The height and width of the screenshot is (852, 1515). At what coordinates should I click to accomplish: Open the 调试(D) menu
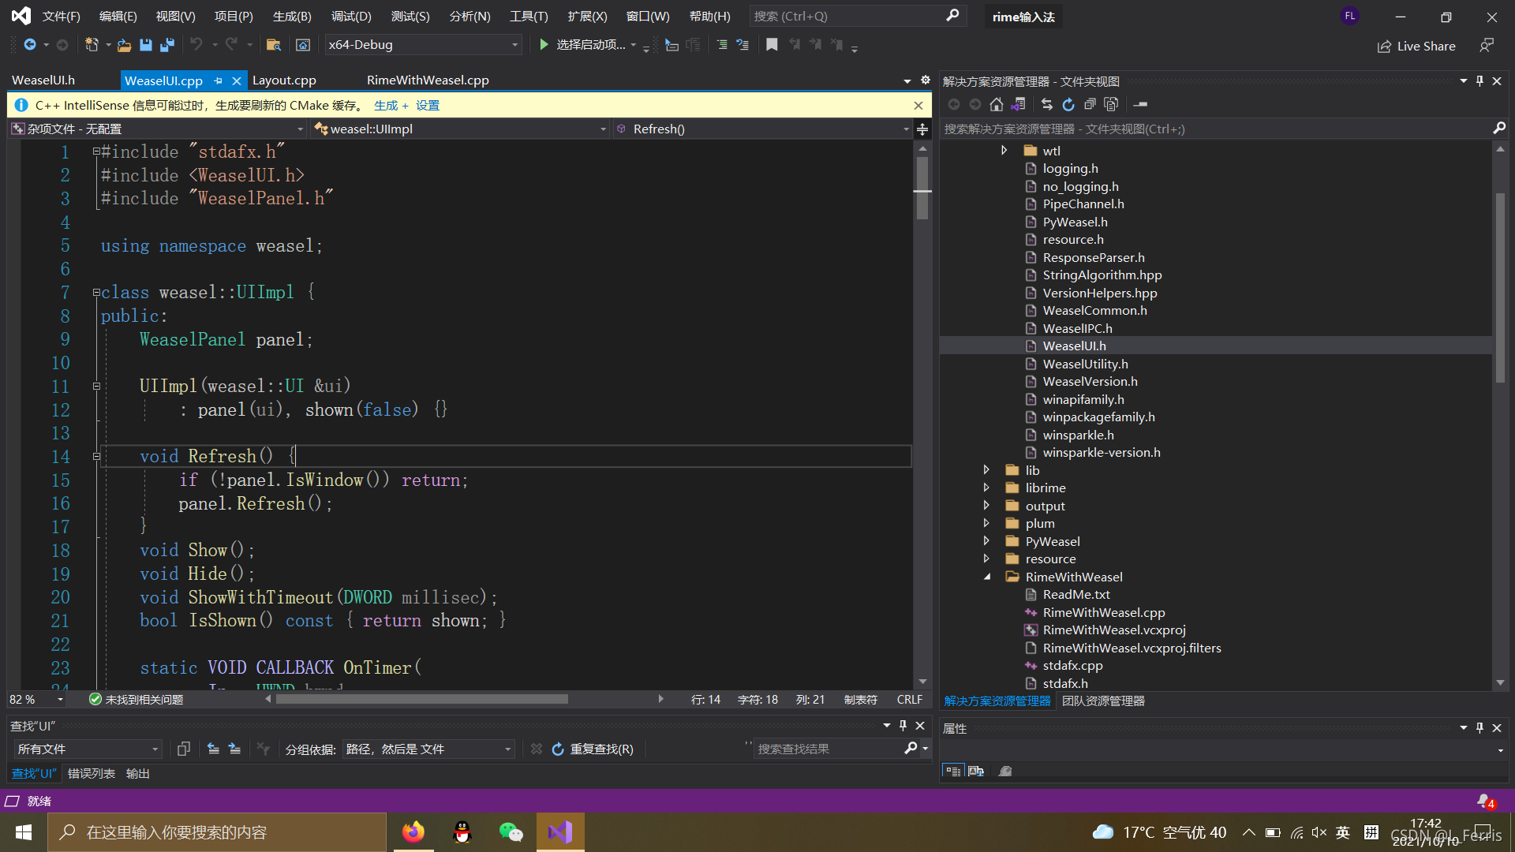351,17
